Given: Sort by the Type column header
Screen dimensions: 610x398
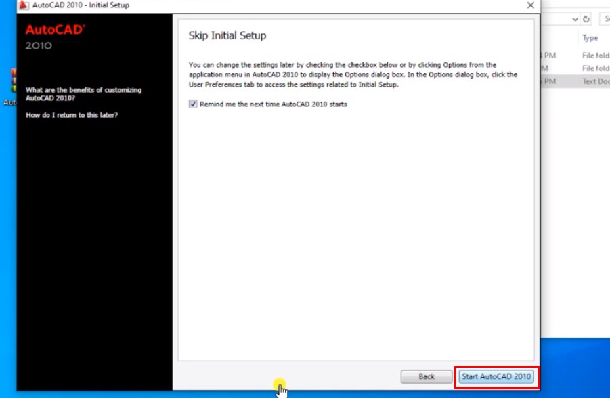Looking at the screenshot, I should (x=590, y=38).
